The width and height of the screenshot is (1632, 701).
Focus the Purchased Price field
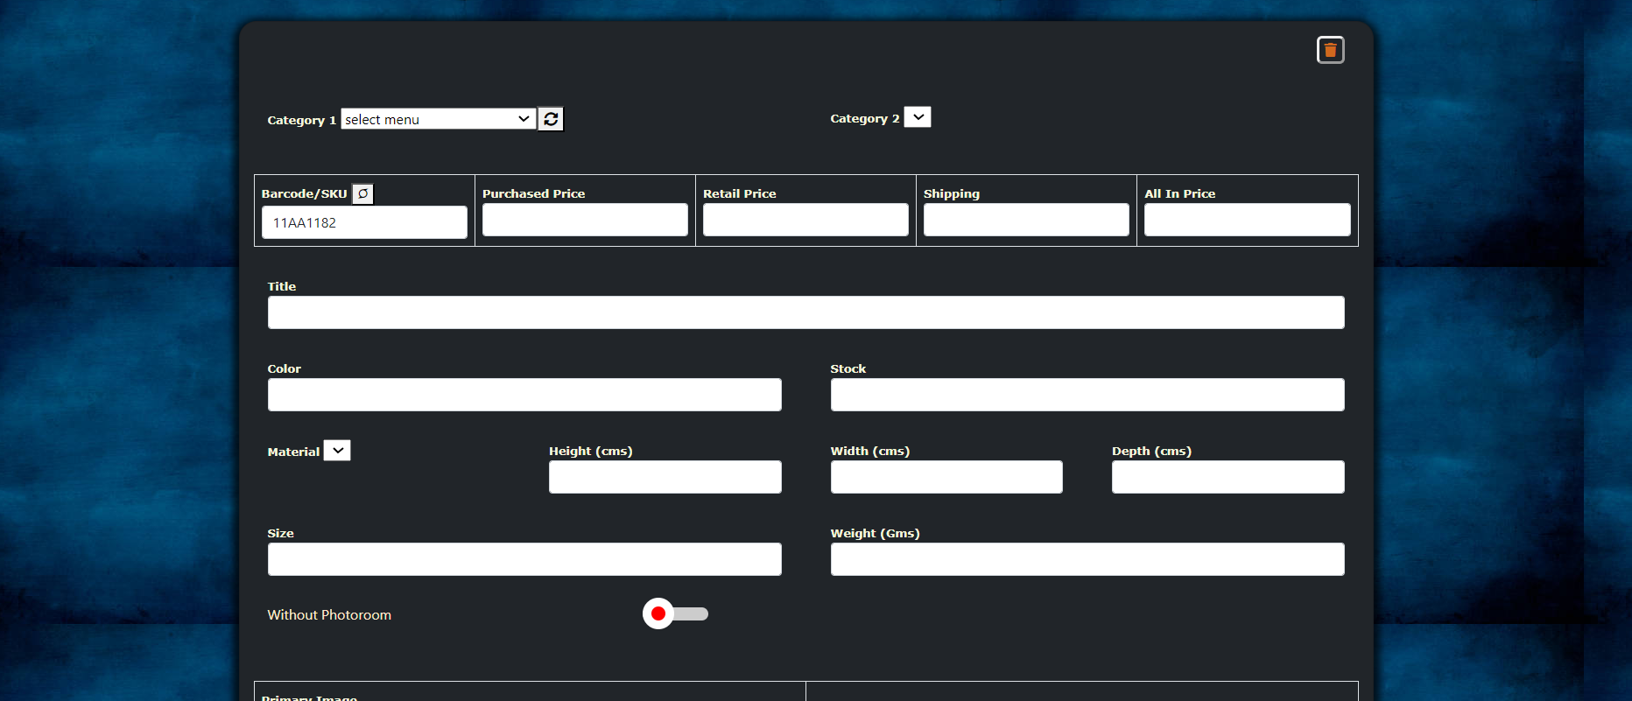(585, 220)
